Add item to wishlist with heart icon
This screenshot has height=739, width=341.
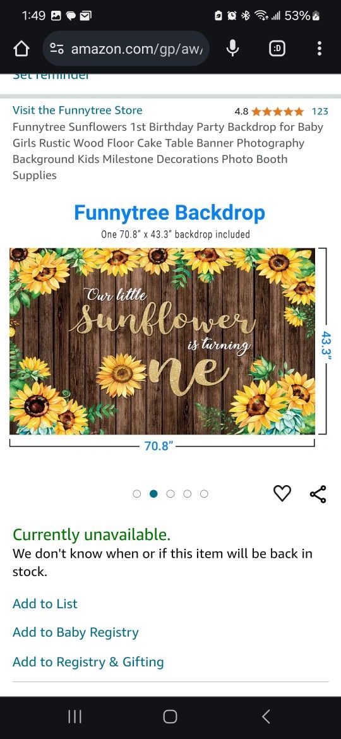click(x=282, y=493)
